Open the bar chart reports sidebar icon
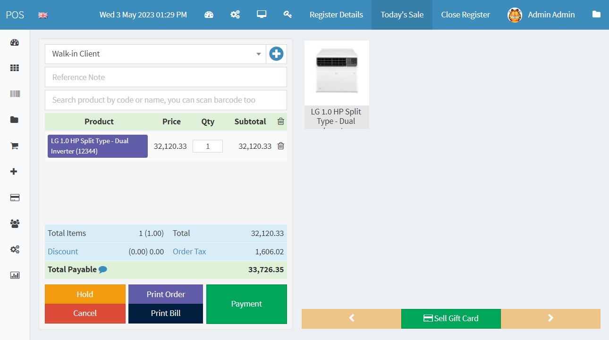609x340 pixels. [x=15, y=275]
